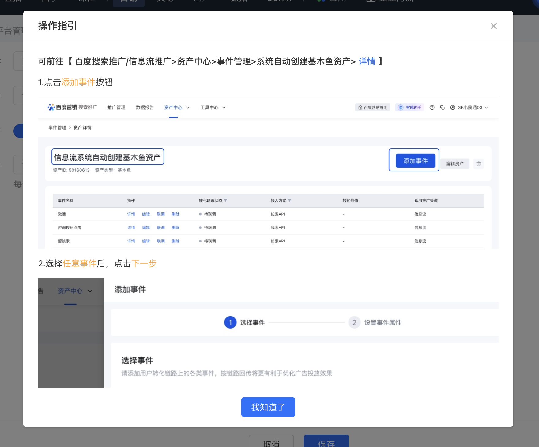Screen dimensions: 539x447
Task: Click the 百度营销 logo in guide image
Action: pyautogui.click(x=72, y=107)
